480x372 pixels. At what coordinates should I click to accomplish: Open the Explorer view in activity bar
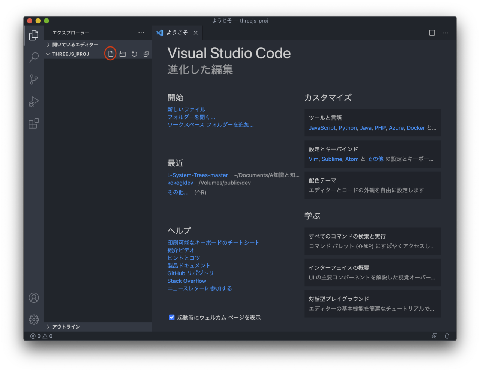(34, 35)
